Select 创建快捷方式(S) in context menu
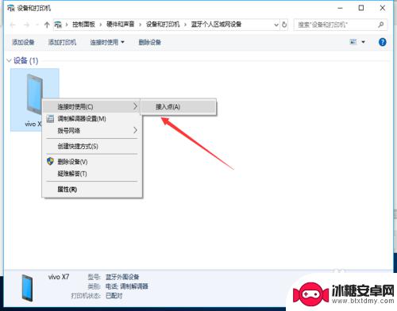The height and width of the screenshot is (311, 397). [x=92, y=146]
